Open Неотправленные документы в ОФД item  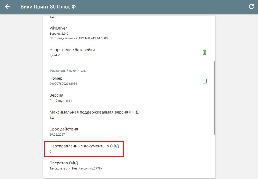click(x=84, y=146)
